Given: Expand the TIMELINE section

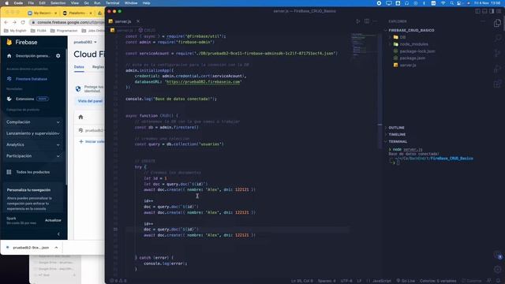Looking at the screenshot, I should pos(397,135).
